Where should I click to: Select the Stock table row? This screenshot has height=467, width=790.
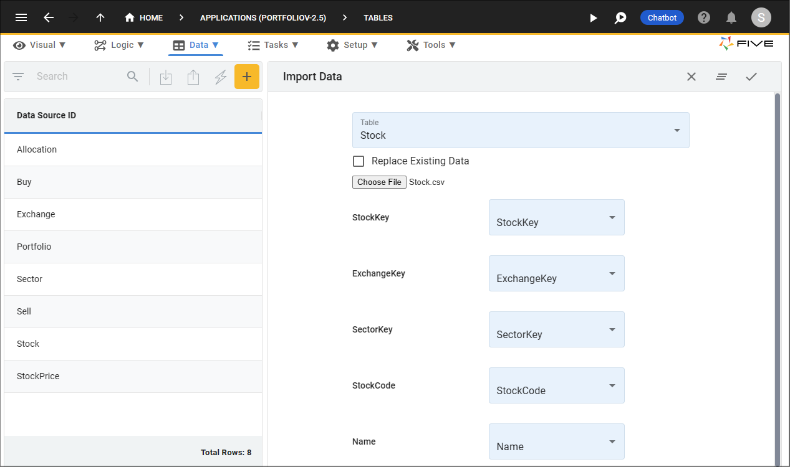click(133, 344)
